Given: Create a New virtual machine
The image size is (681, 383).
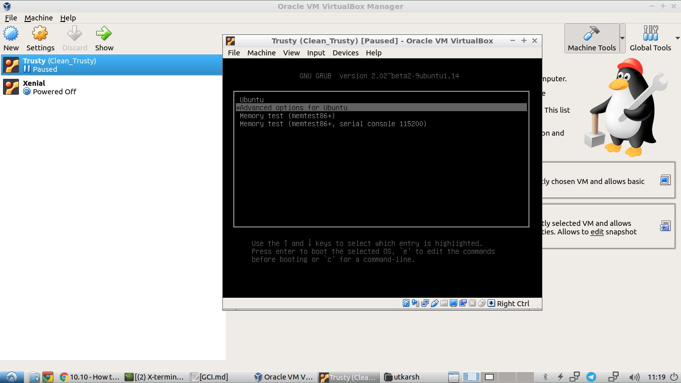Looking at the screenshot, I should 11,37.
